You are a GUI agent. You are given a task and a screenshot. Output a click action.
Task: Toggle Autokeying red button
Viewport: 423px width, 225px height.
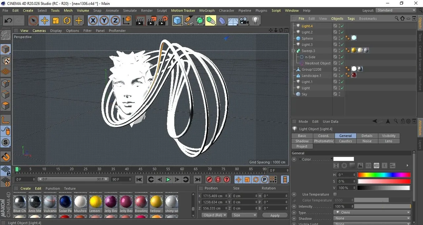[218, 179]
